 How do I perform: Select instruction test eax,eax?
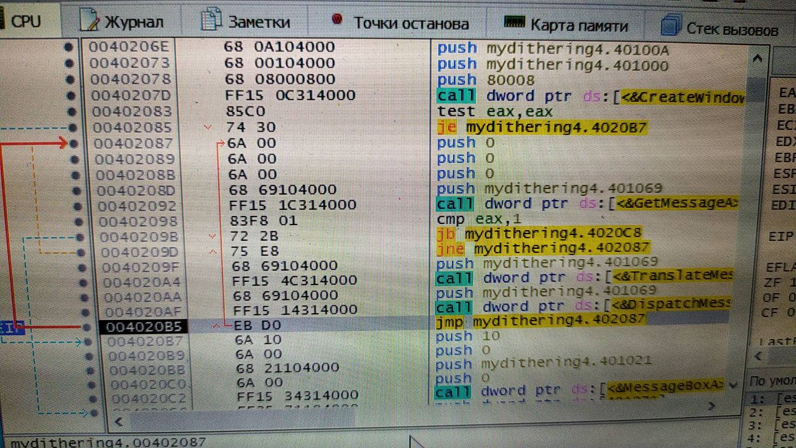pos(495,111)
